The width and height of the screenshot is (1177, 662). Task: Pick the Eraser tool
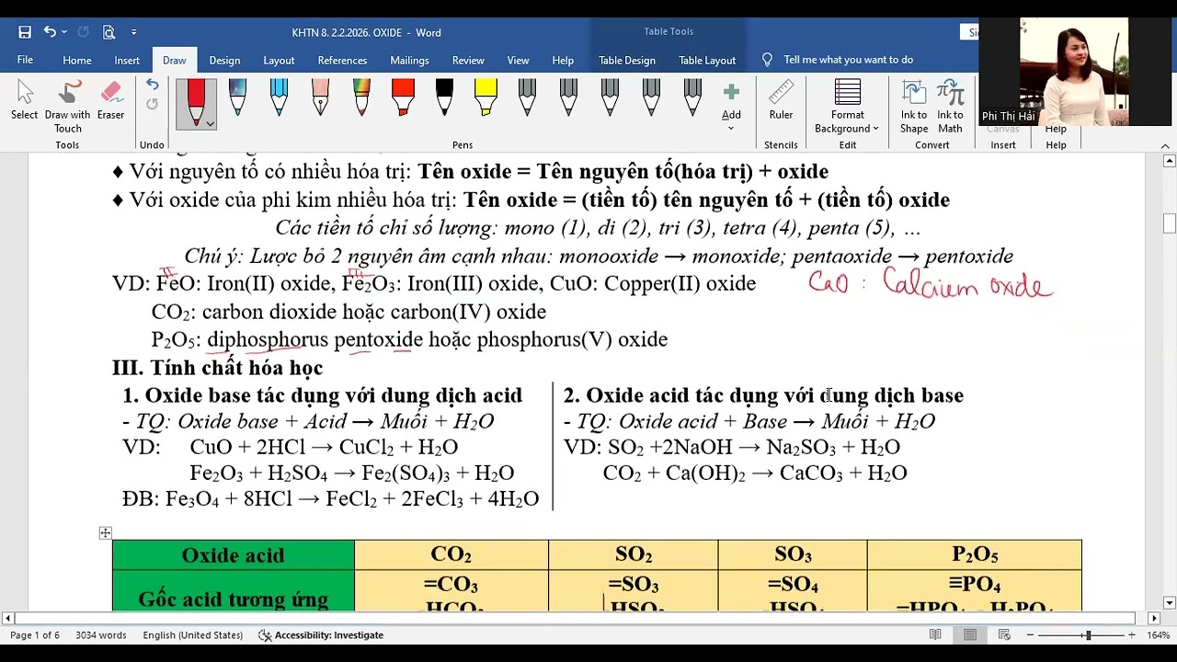coord(110,101)
